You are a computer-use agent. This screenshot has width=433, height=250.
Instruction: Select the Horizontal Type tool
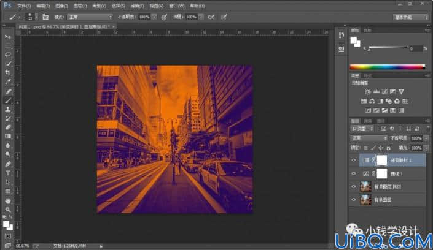click(8, 173)
